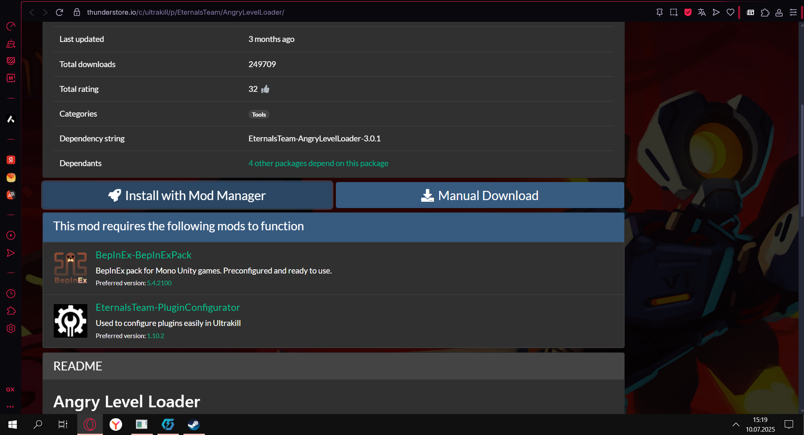
Task: Click the PluginConfigurator gear thumbnail
Action: tap(71, 321)
